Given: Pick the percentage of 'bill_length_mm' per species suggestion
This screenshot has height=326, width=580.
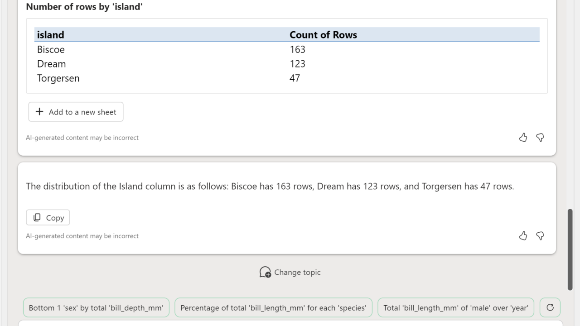Looking at the screenshot, I should (273, 308).
